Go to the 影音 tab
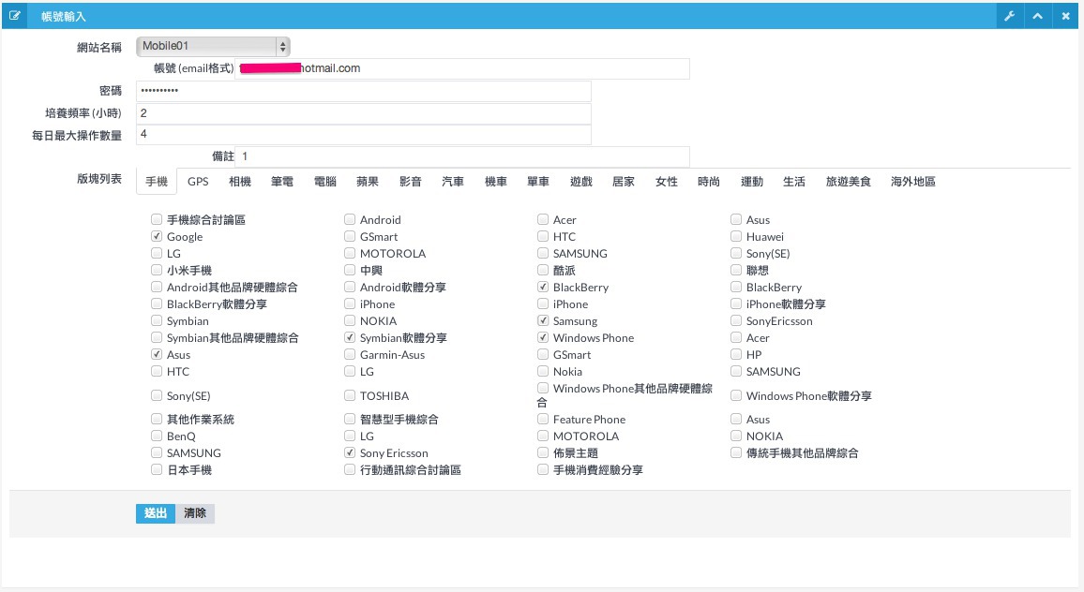 tap(410, 182)
